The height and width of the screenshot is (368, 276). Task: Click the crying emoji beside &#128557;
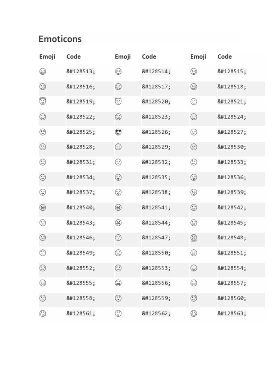coord(194,283)
